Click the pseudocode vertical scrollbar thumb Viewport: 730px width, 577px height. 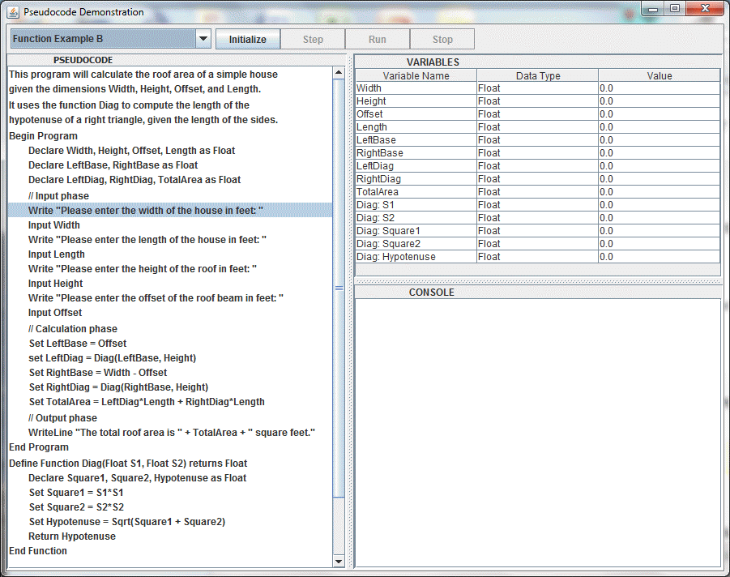tap(339, 288)
